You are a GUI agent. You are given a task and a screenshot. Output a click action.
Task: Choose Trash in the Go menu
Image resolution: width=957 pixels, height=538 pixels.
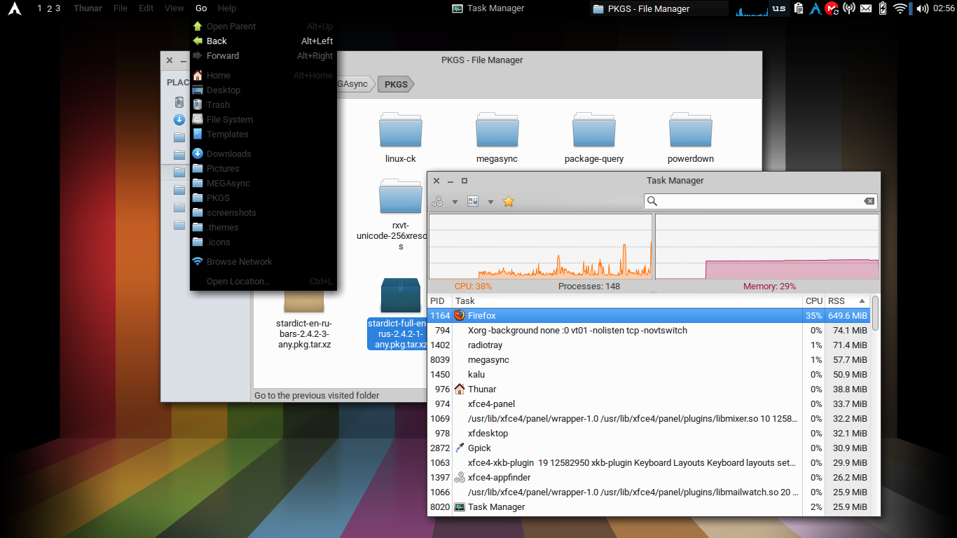click(263, 105)
